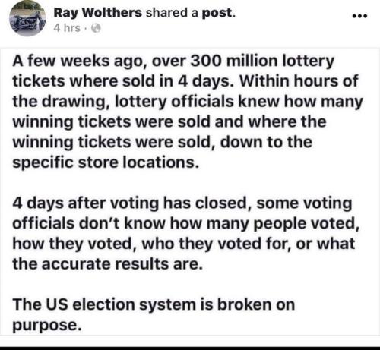Click the paragraph about 300 million lottery tickets
The image size is (380, 350).
tap(188, 112)
